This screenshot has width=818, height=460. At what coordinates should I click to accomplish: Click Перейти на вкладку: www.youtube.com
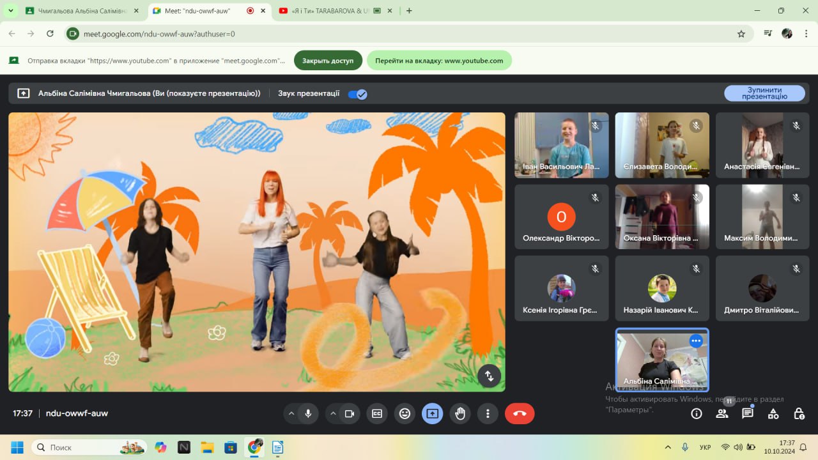pos(439,61)
